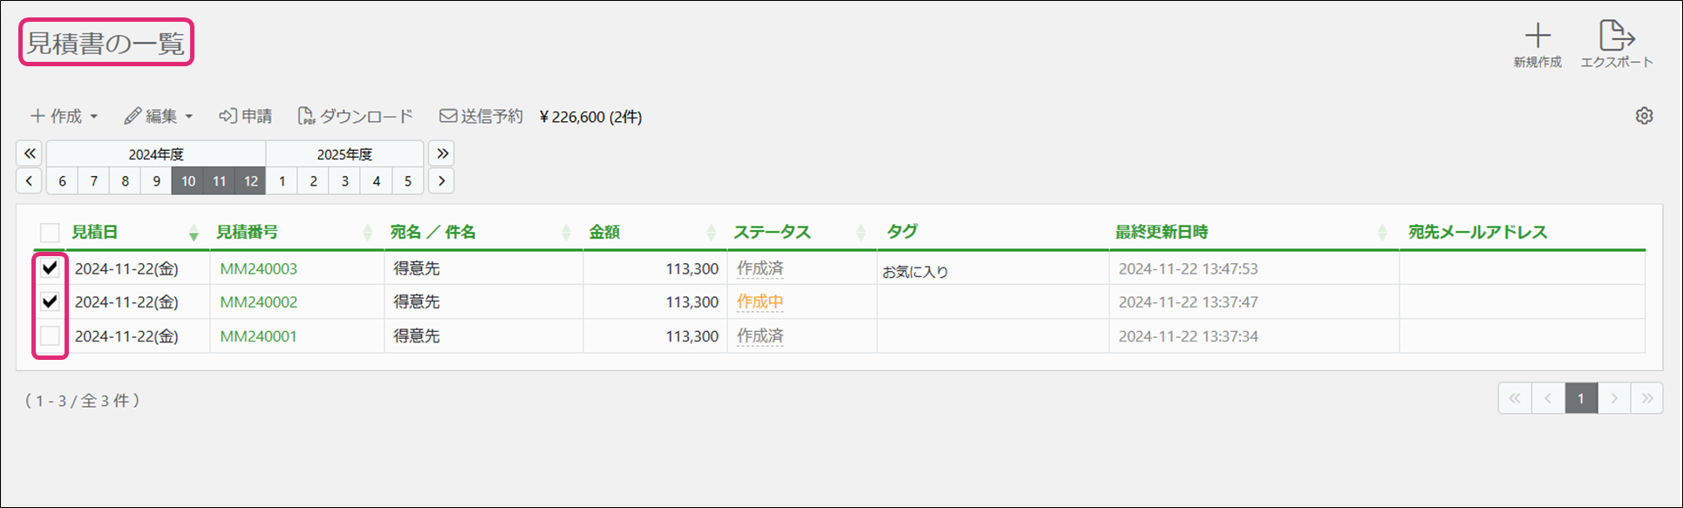1683x508 pixels.
Task: Expand the 編集 dropdown menu
Action: [158, 116]
